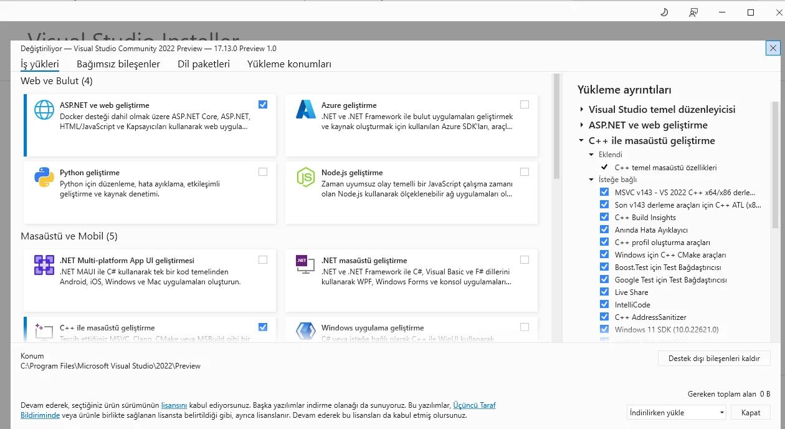
Task: Click the Node.js geliştirme logo icon
Action: tap(306, 177)
